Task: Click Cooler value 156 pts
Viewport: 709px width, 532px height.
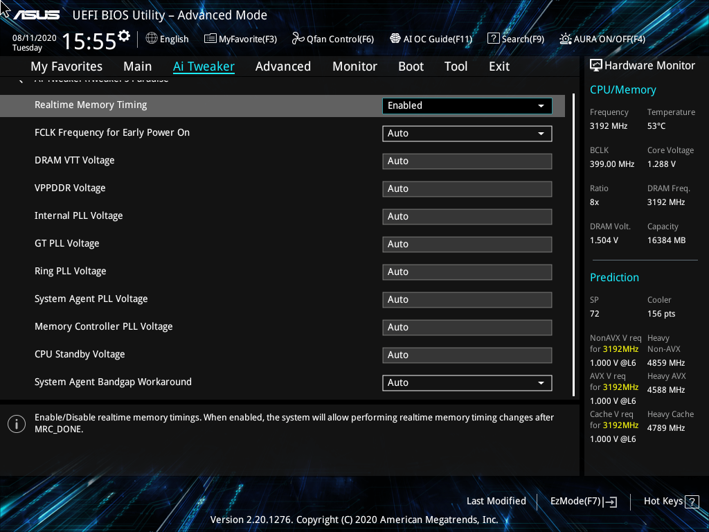Action: (661, 314)
